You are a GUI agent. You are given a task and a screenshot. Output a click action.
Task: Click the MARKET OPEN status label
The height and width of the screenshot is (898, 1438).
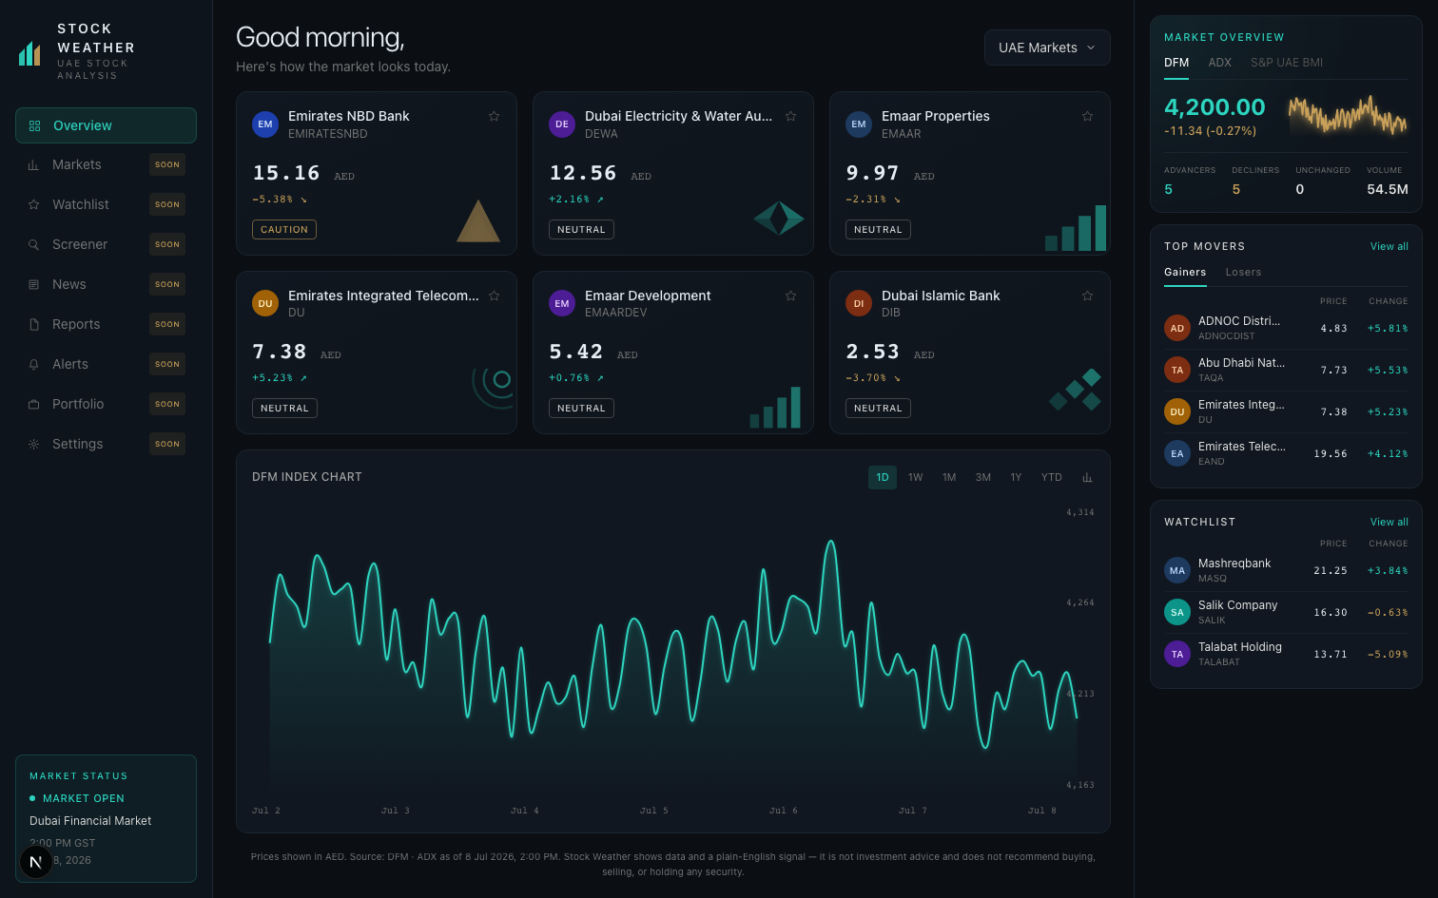(x=84, y=798)
